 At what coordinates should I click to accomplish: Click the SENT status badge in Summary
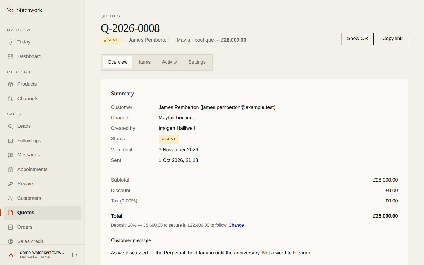169,139
